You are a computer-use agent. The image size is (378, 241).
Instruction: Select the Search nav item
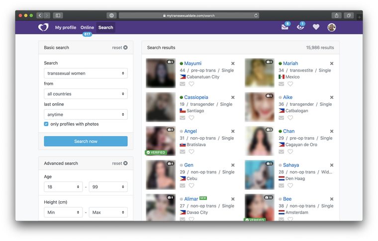tap(105, 27)
